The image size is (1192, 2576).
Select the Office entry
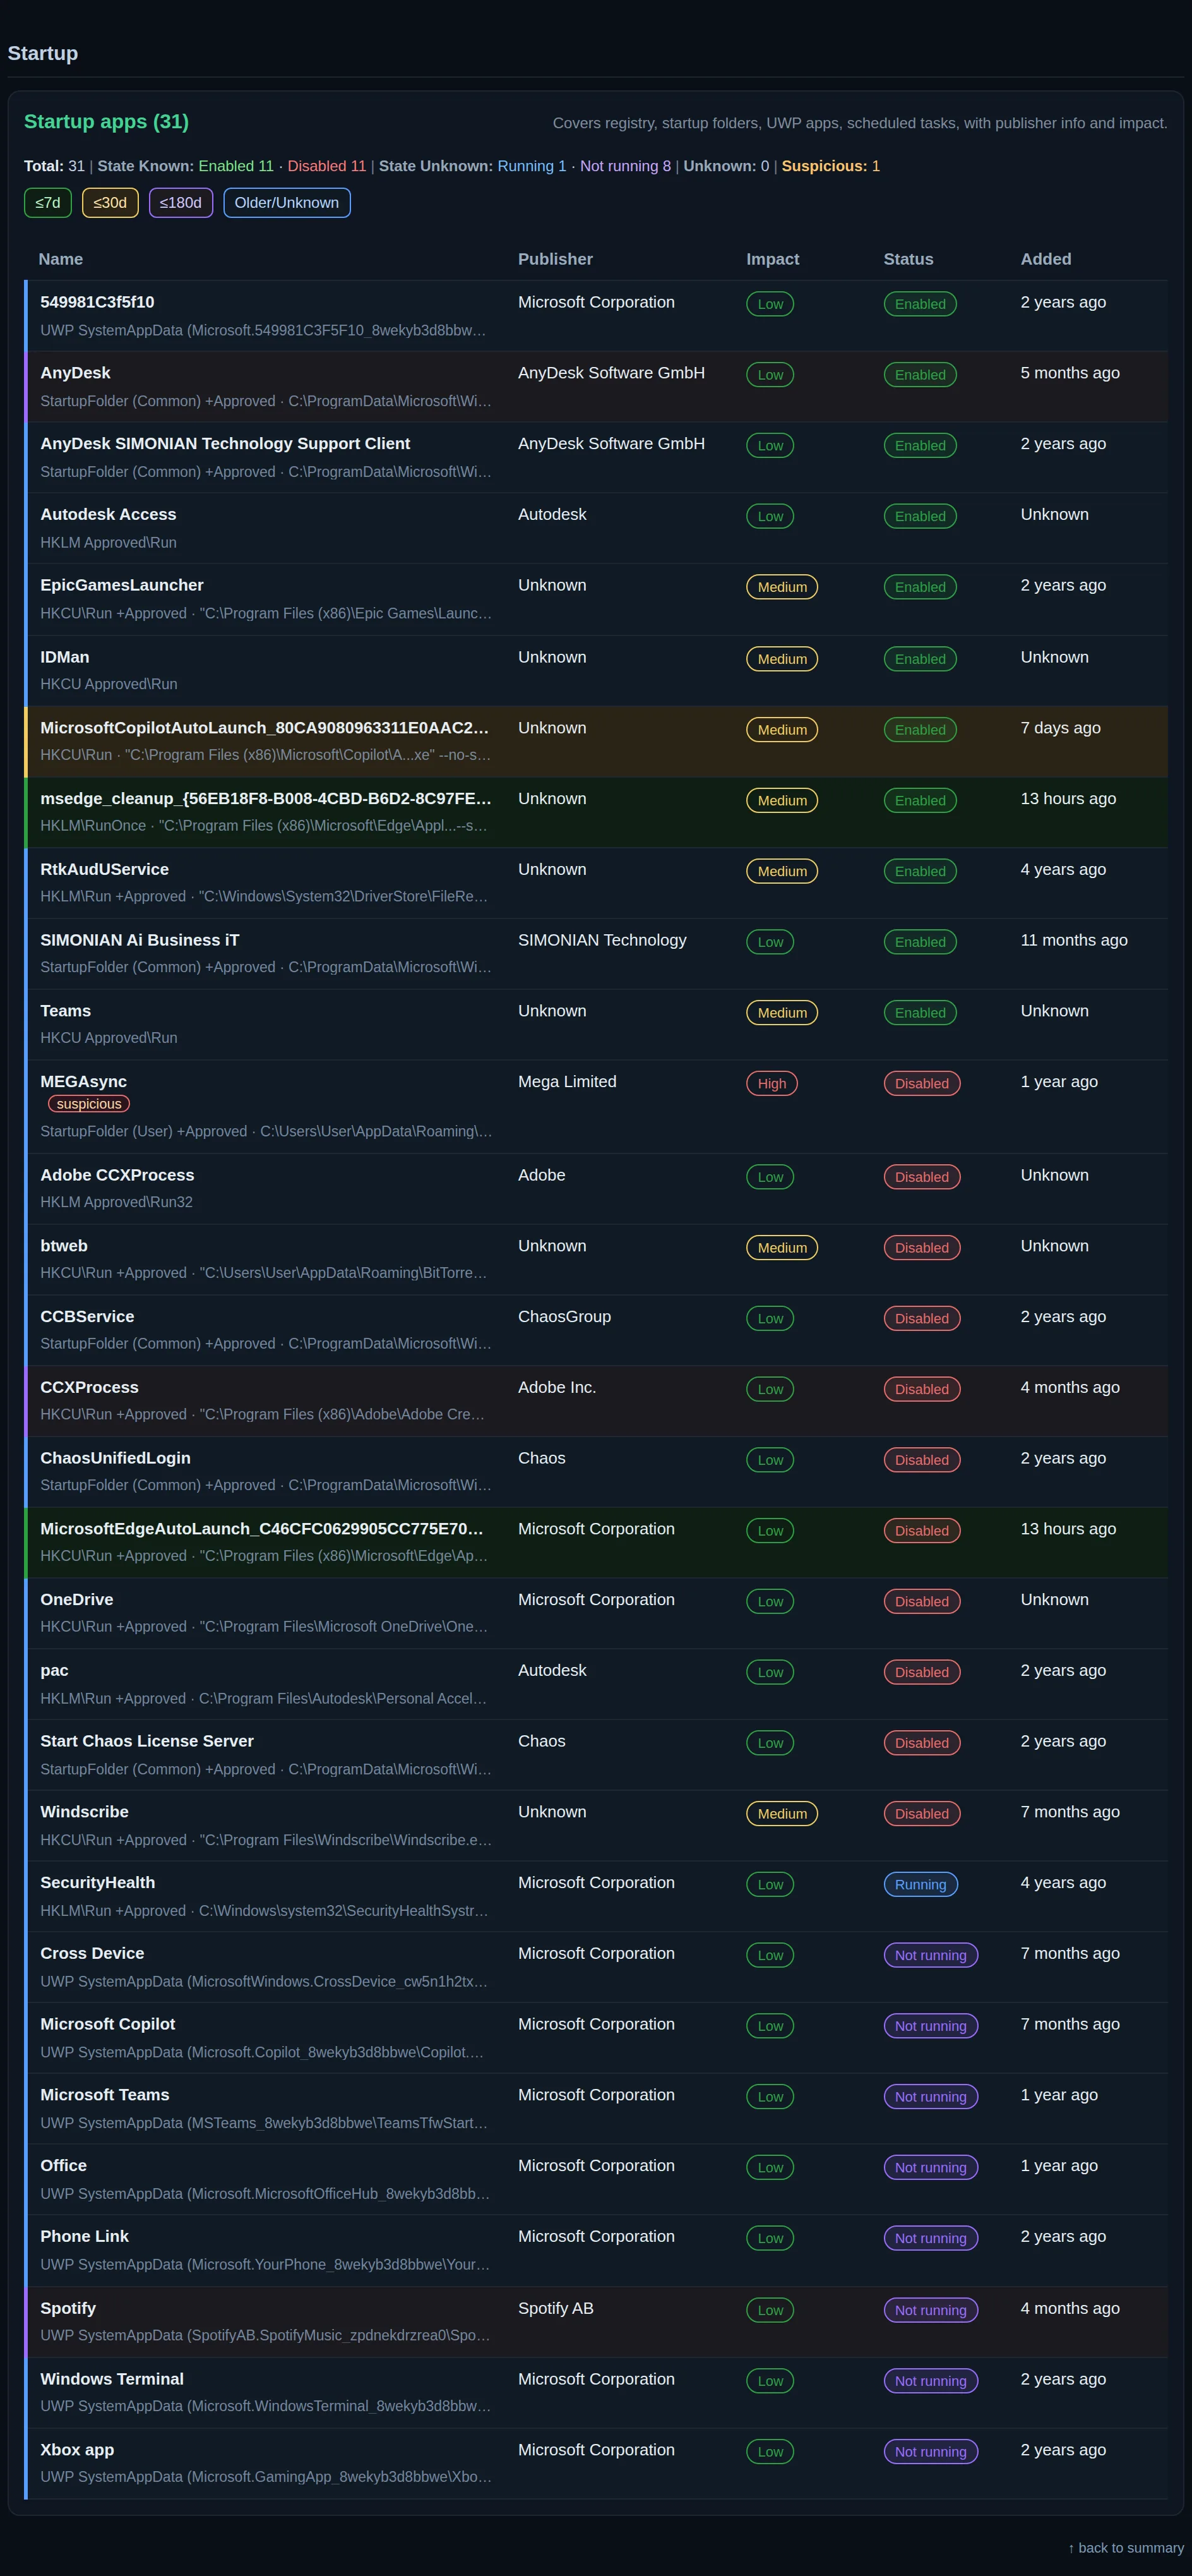(63, 2166)
